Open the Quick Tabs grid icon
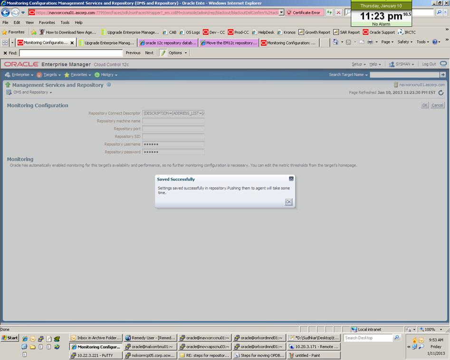The image size is (450, 360). (5, 43)
